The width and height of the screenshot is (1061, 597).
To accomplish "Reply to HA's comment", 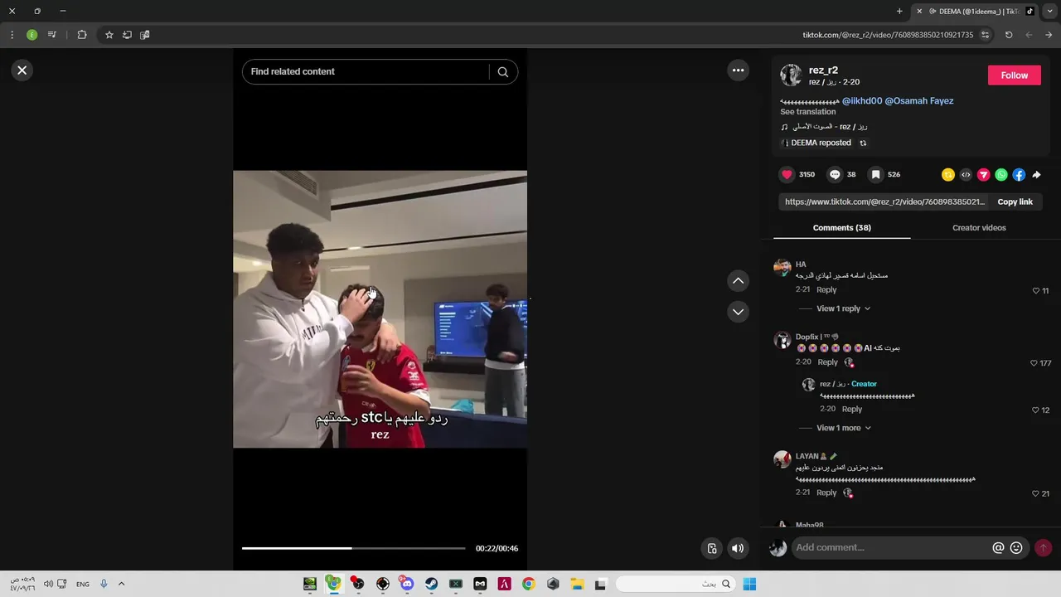I will click(x=826, y=290).
